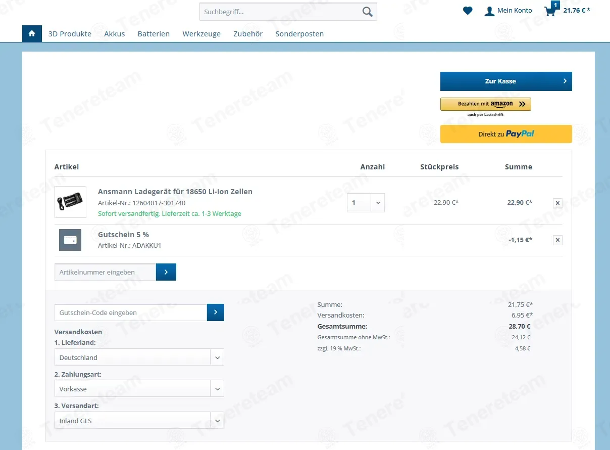This screenshot has width=610, height=450.
Task: Remove the Gutschein 5 % entry
Action: pyautogui.click(x=557, y=240)
